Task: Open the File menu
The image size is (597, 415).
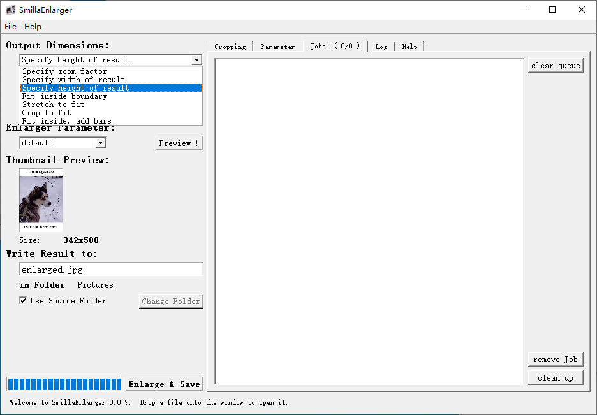Action: (10, 27)
